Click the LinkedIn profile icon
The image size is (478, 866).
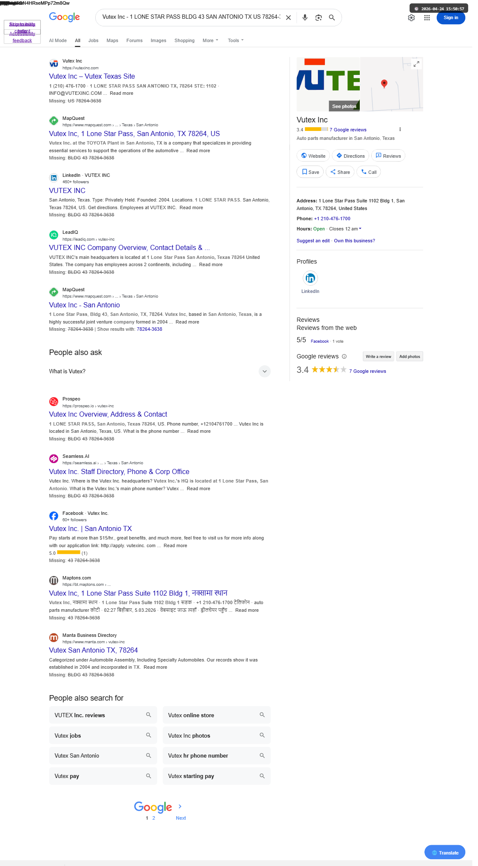[310, 278]
